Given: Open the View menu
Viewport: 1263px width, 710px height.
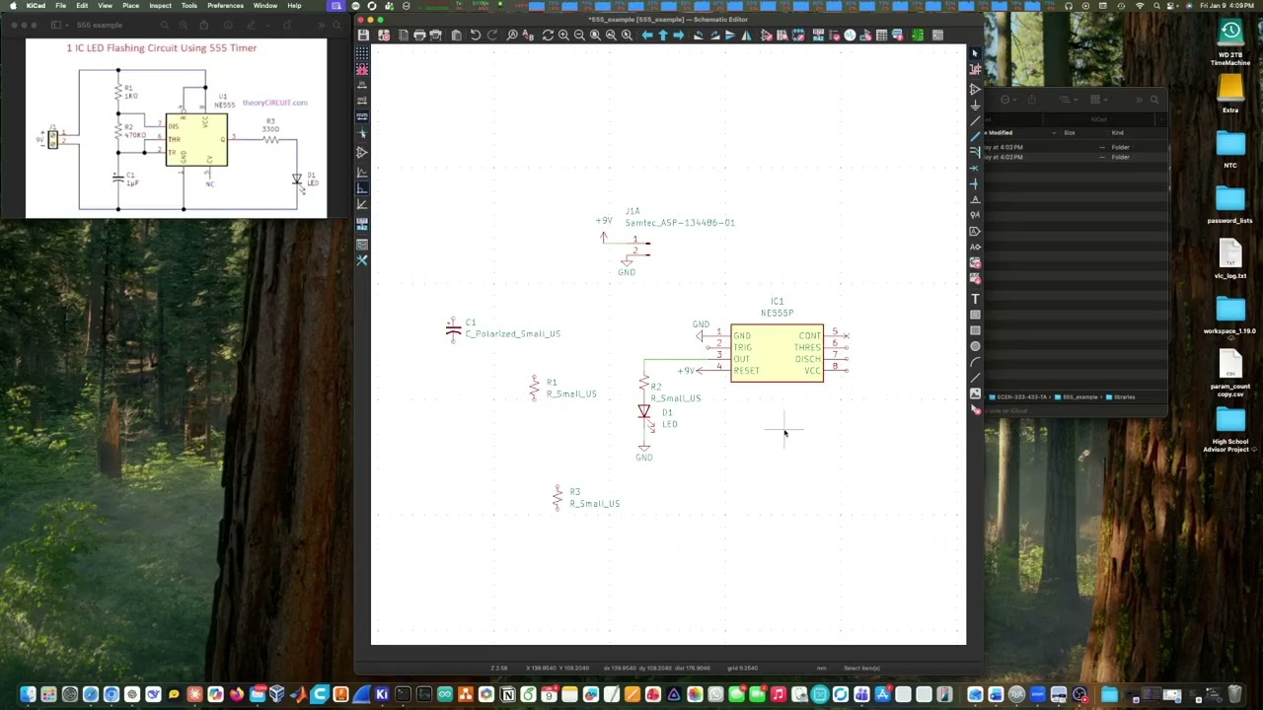Looking at the screenshot, I should point(105,5).
